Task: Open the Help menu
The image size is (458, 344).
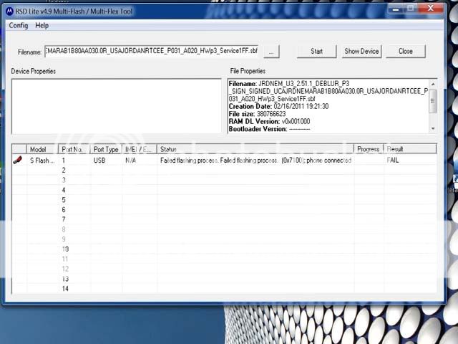Action: tap(42, 25)
